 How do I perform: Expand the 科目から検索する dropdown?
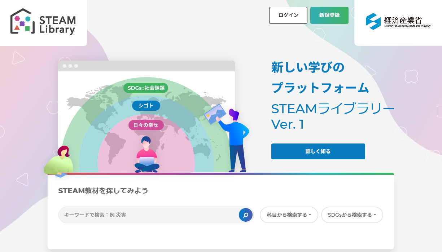click(289, 215)
